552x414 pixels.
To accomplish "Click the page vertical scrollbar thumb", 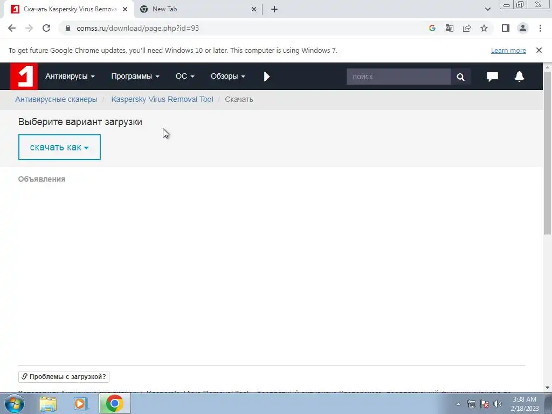I will point(547,153).
